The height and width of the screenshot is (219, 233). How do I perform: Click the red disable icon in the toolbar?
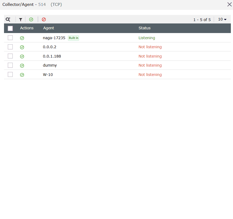[x=44, y=19]
